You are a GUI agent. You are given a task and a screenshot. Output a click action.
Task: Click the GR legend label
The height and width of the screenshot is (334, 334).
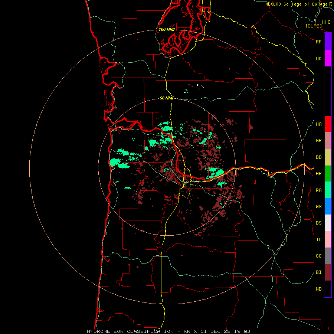318,141
